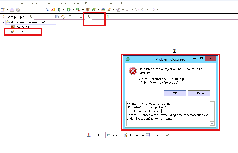This screenshot has width=238, height=153.
Task: Select processo.wpm in Package Explorer
Action: [25, 32]
